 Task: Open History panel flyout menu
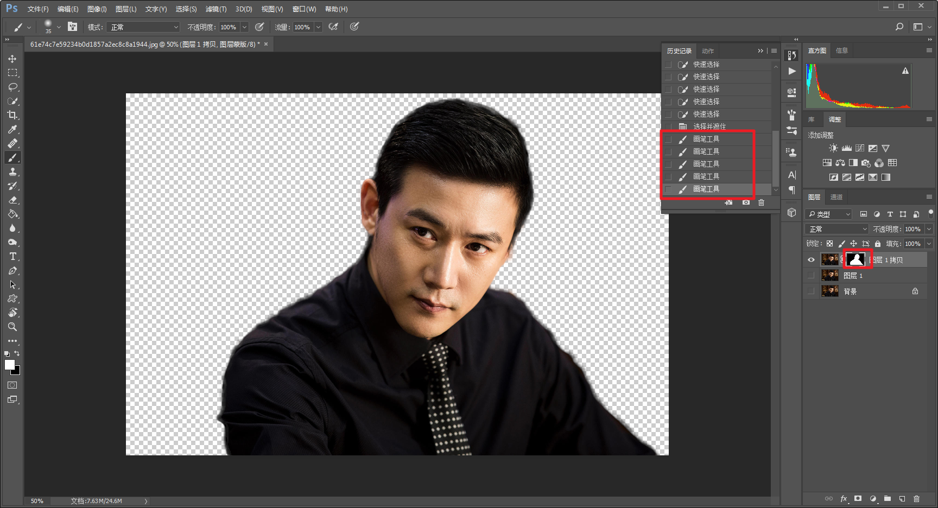click(x=774, y=50)
